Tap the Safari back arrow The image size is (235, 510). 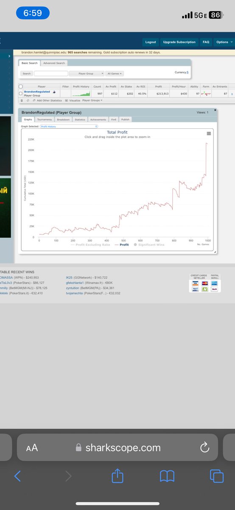tap(17, 476)
